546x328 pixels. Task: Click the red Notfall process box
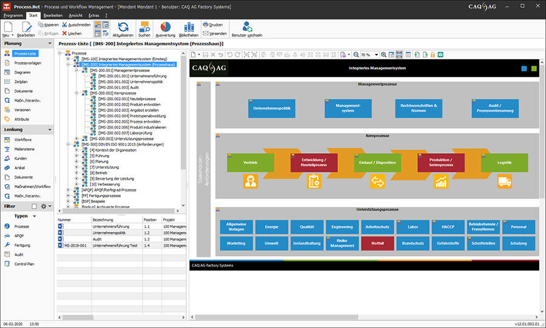point(377,243)
